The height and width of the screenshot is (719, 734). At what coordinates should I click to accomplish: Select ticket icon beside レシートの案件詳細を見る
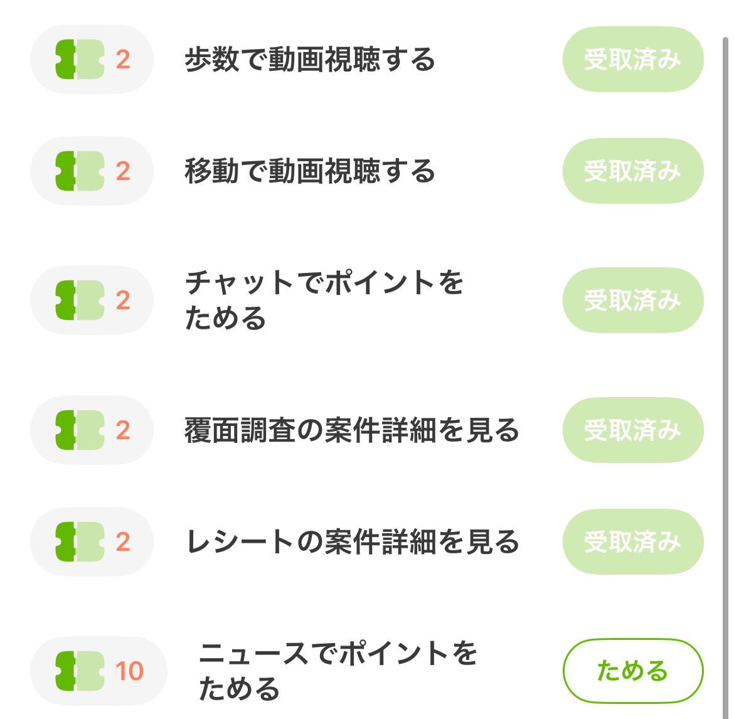tap(80, 542)
